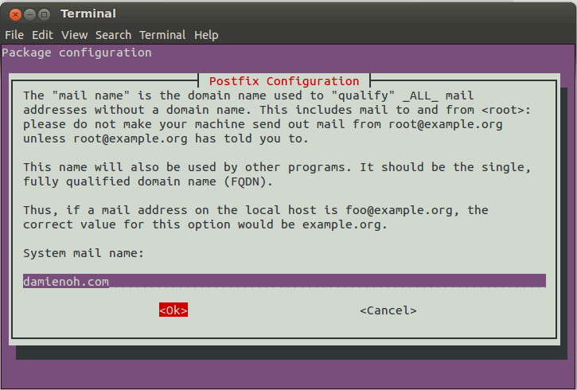Click the 'fully qualified domain name (FQDN).' text
Screen dimensions: 577x390
148,181
